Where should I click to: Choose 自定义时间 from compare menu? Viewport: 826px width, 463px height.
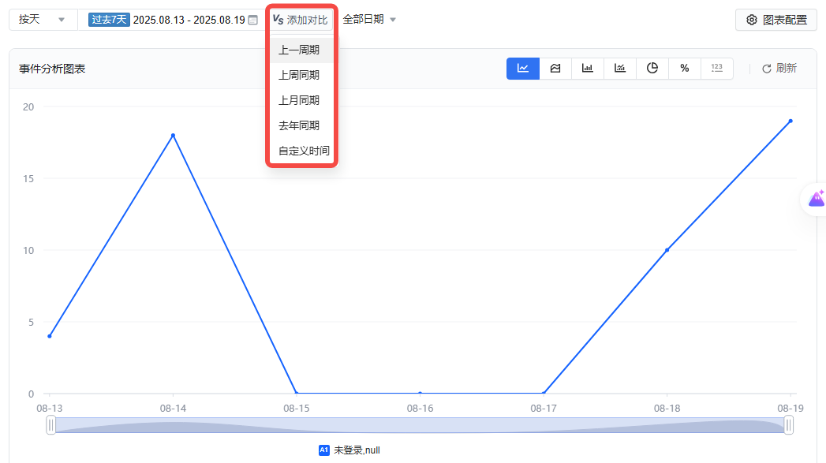click(x=301, y=151)
